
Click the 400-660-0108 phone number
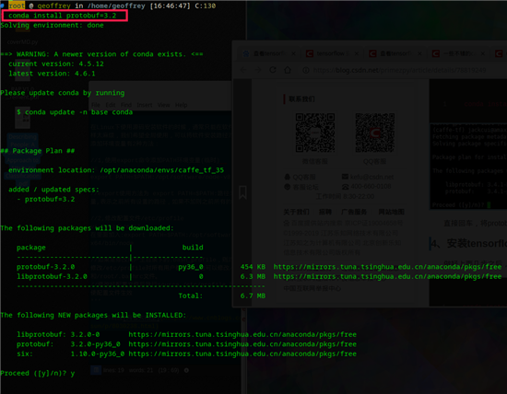point(371,186)
